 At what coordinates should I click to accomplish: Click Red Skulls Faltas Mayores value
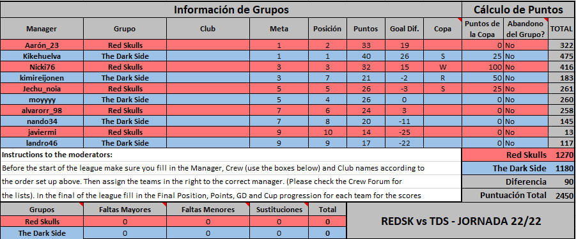(x=125, y=222)
